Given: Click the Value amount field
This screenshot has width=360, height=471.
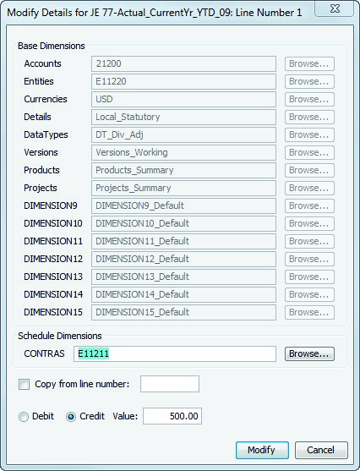Looking at the screenshot, I should pyautogui.click(x=172, y=416).
